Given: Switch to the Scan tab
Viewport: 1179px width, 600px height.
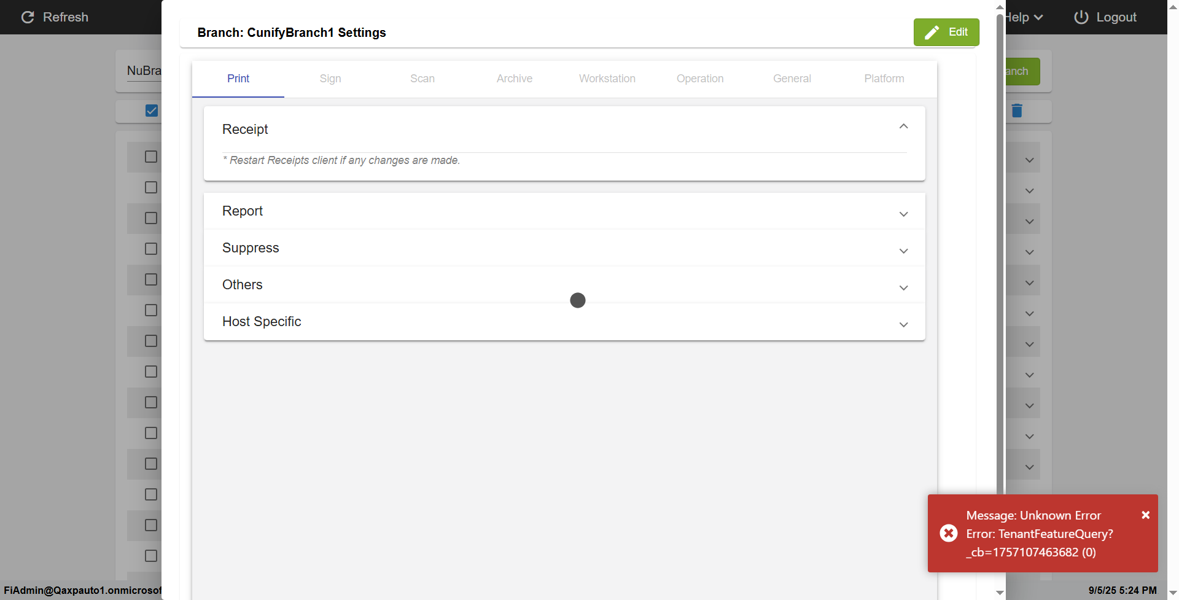Looking at the screenshot, I should [x=422, y=79].
